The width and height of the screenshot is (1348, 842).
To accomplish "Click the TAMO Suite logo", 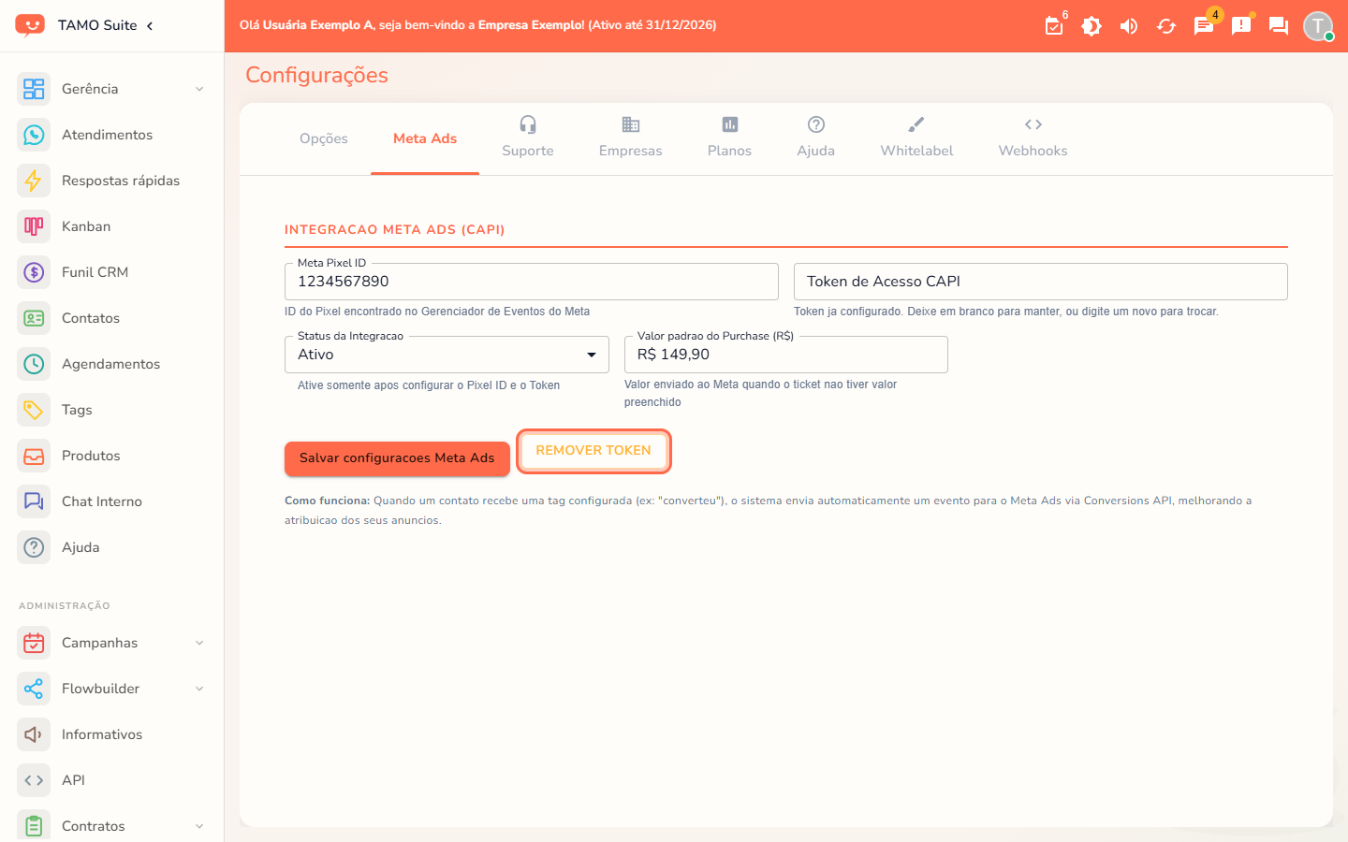I will pyautogui.click(x=30, y=25).
